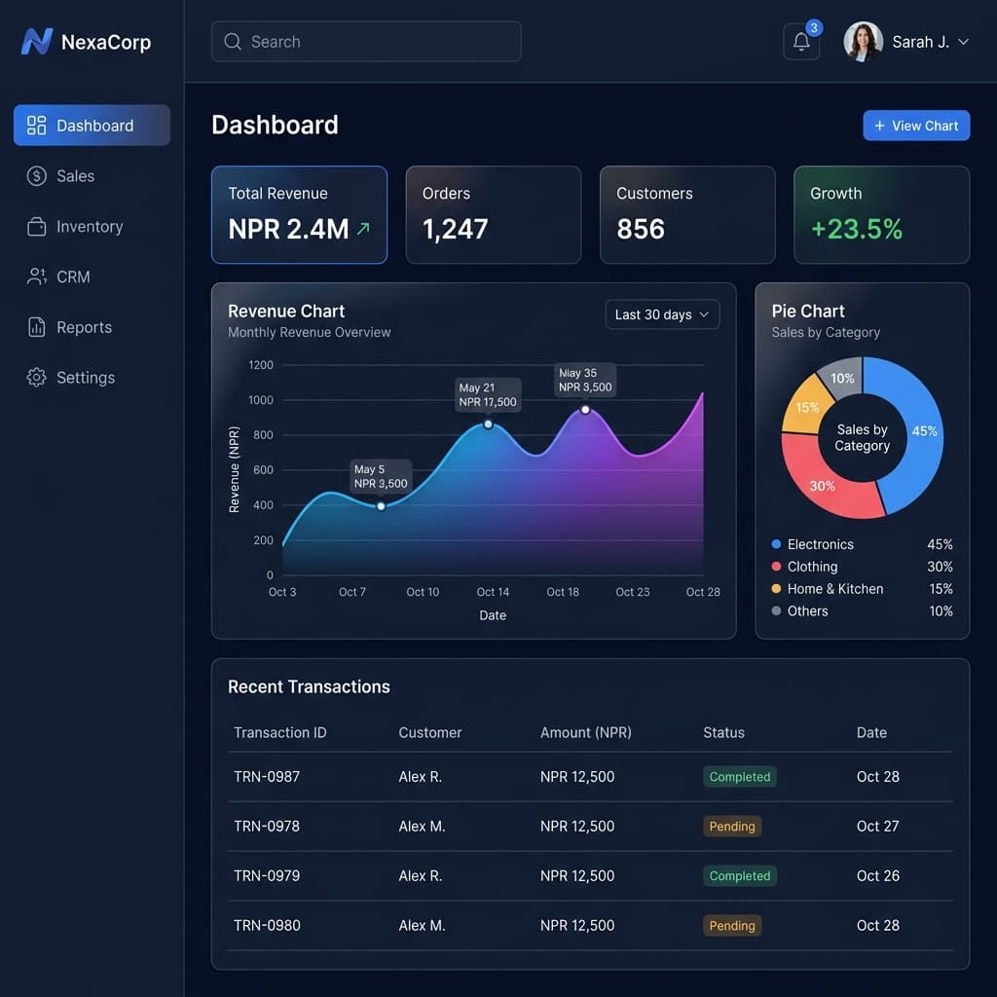Click the May 5 data point on chart
The image size is (997, 997).
pyautogui.click(x=381, y=506)
